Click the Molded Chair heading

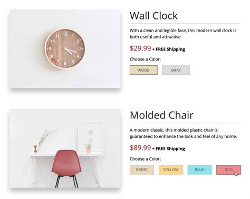coord(161,115)
